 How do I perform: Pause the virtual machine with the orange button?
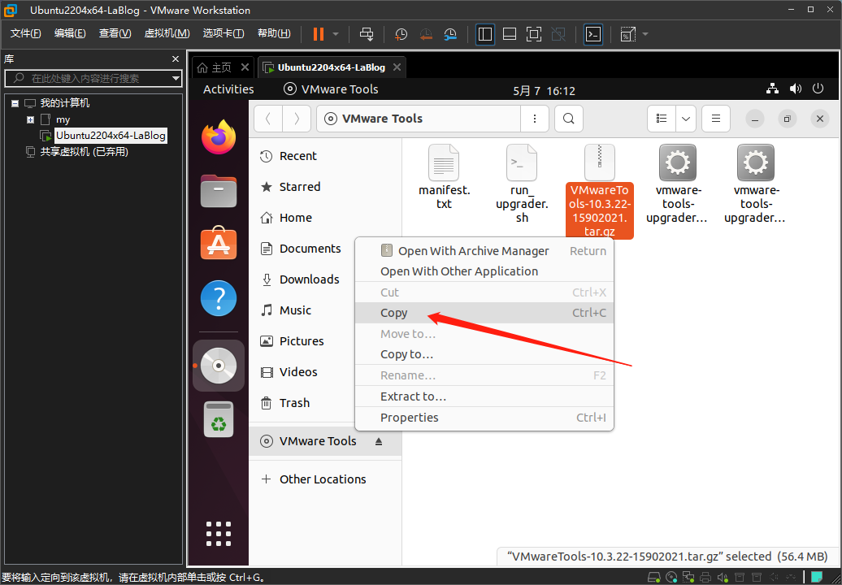click(x=319, y=34)
